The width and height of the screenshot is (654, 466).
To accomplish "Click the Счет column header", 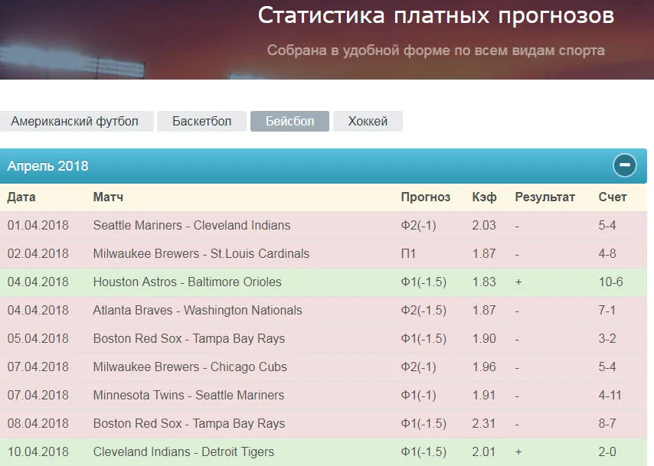I will (x=613, y=197).
